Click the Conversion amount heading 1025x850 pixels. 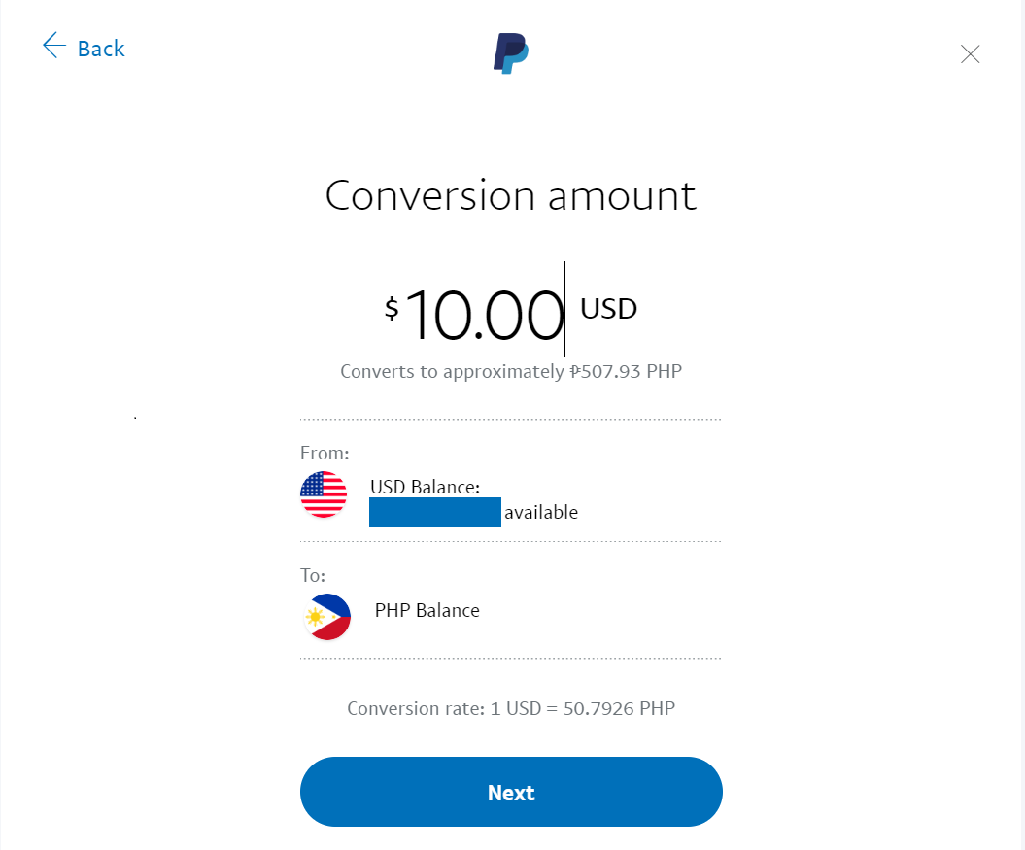510,196
